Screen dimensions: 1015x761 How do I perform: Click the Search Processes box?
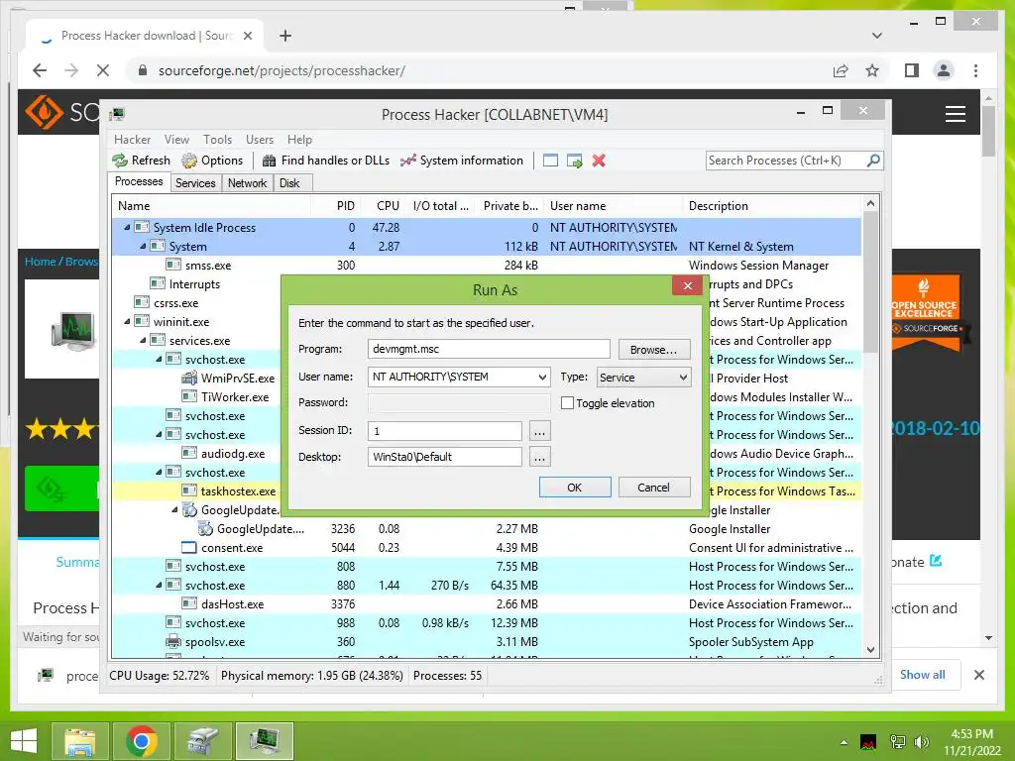tap(785, 161)
